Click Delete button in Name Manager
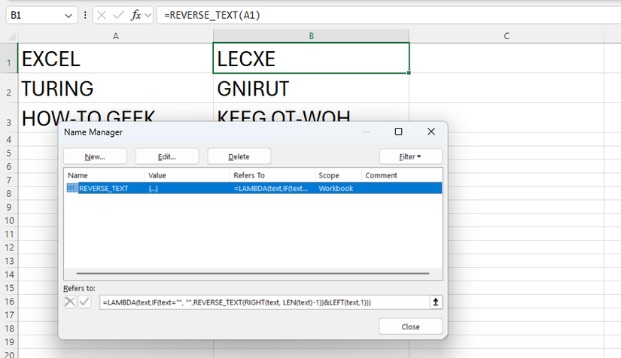Viewport: 621px width, 358px height. click(x=239, y=156)
